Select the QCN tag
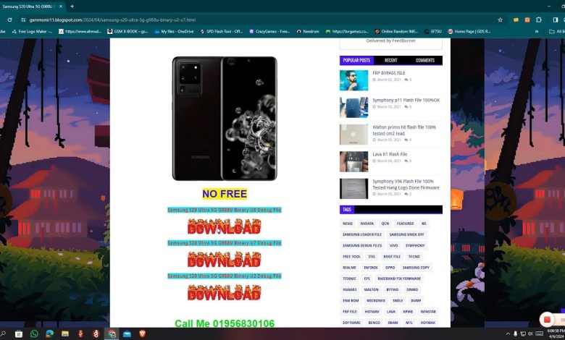565x340 pixels. tap(385, 224)
